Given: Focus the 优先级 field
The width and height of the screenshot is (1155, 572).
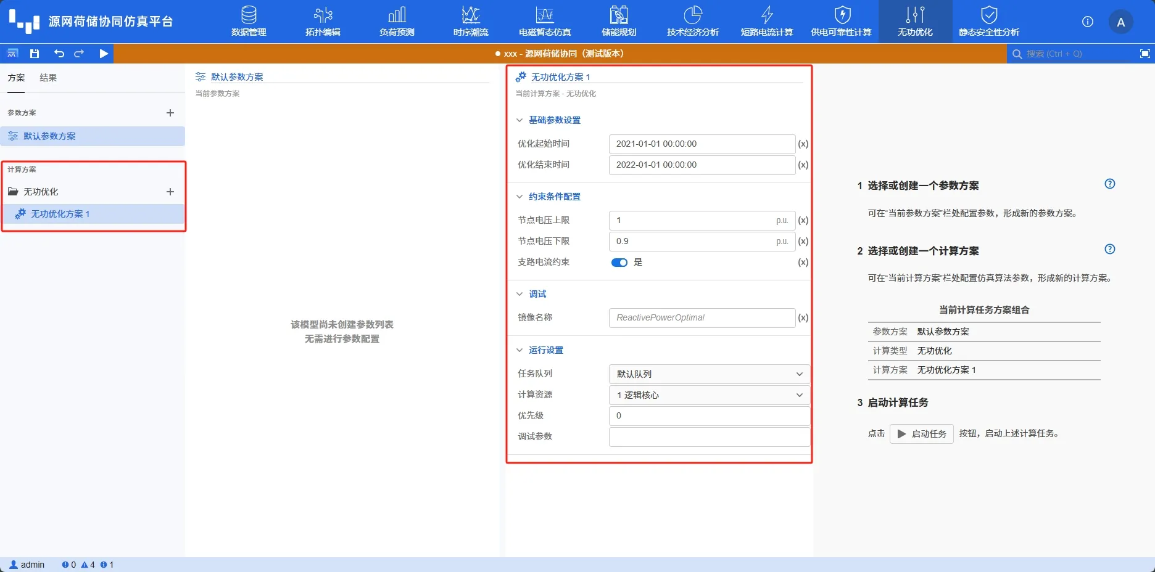Looking at the screenshot, I should tap(709, 416).
